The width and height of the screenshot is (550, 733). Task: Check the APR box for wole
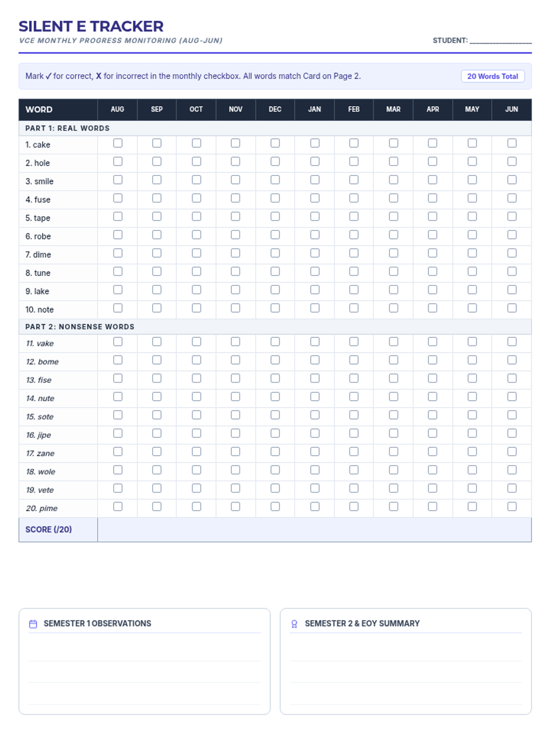(433, 470)
